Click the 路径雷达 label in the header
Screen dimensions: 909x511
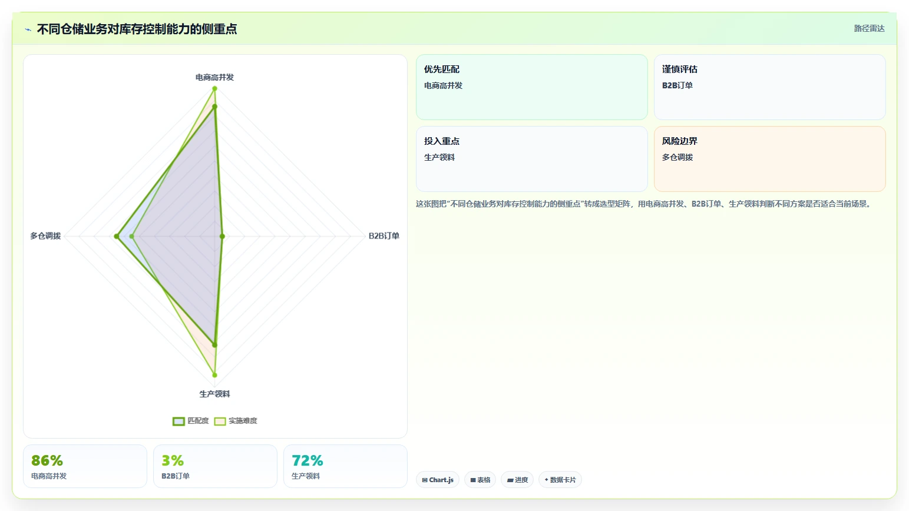[x=870, y=28]
